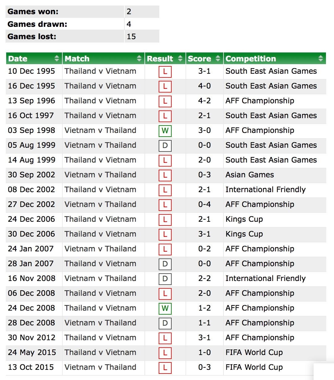This screenshot has width=334, height=380.
Task: Click sort arrows in Competition column header
Action: tap(321, 58)
